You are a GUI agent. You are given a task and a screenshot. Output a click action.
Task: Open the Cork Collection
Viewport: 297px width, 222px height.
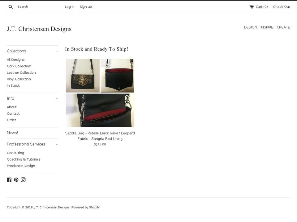click(x=19, y=66)
